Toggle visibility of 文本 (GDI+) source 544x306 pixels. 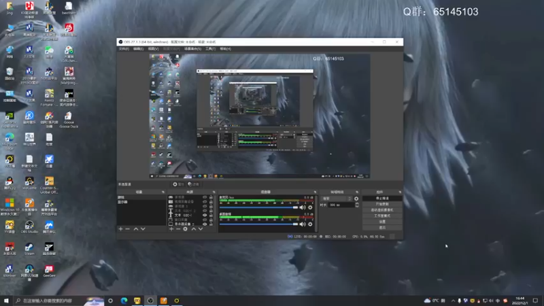(x=205, y=215)
